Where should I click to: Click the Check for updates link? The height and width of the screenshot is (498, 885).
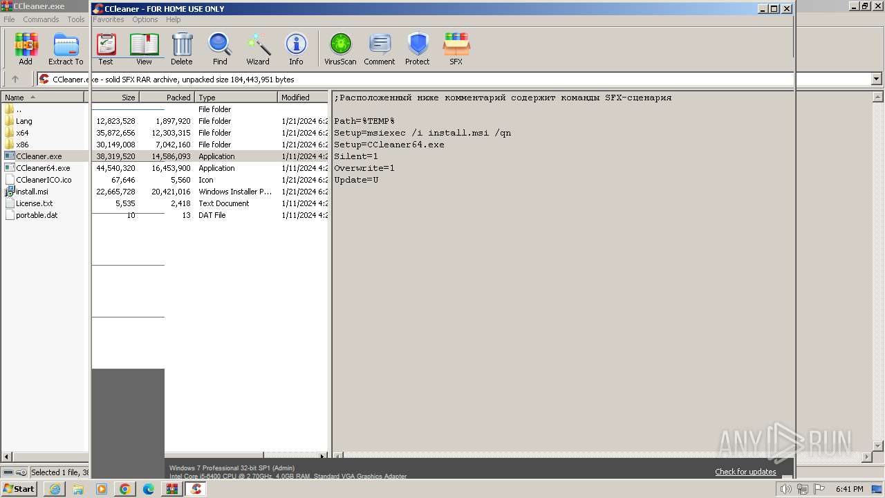point(745,472)
